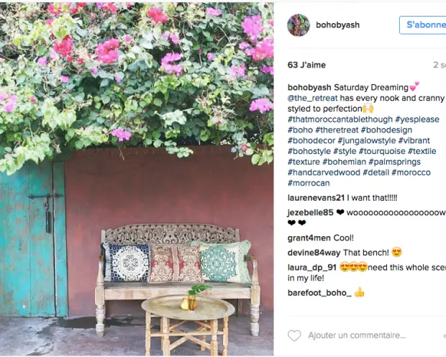The height and width of the screenshot is (357, 446).
Task: Open grant4men commenter profile
Action: click(x=309, y=238)
